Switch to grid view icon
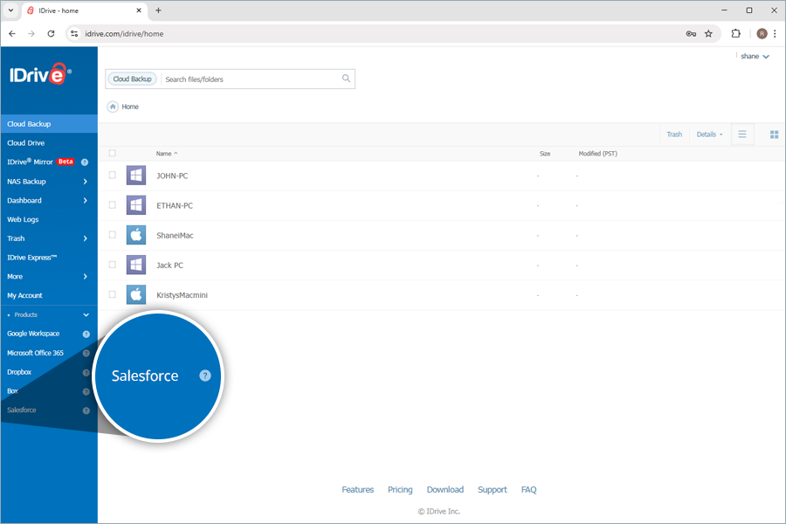Image resolution: width=786 pixels, height=524 pixels. coord(774,134)
